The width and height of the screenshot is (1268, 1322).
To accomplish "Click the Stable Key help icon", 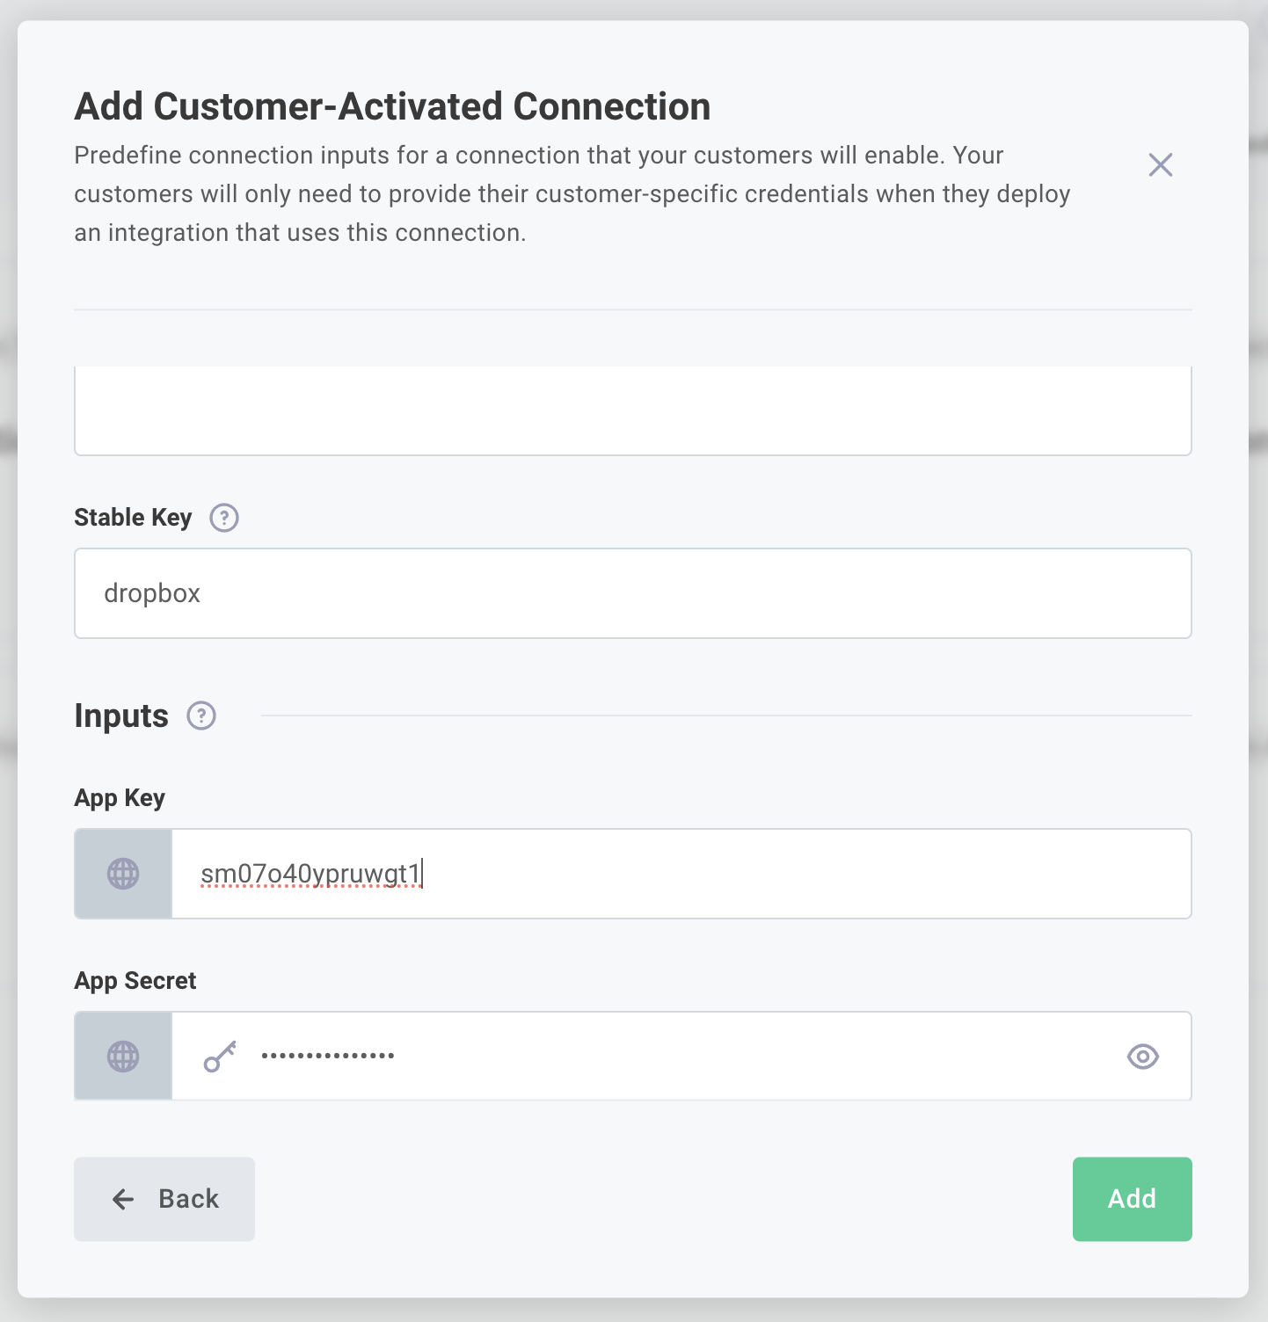I will [x=223, y=518].
